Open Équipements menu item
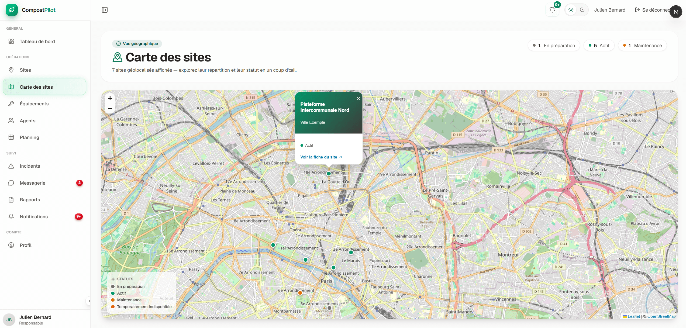Image resolution: width=686 pixels, height=328 pixels. click(x=44, y=104)
